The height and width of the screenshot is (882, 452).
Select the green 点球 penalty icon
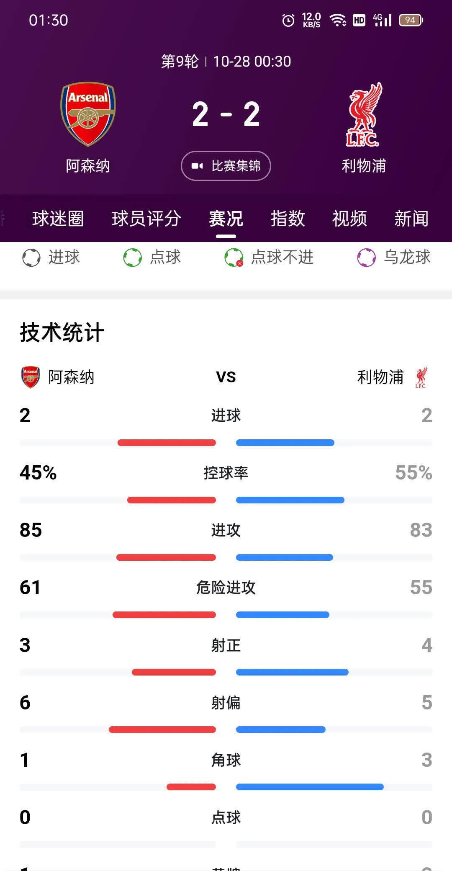point(133,258)
